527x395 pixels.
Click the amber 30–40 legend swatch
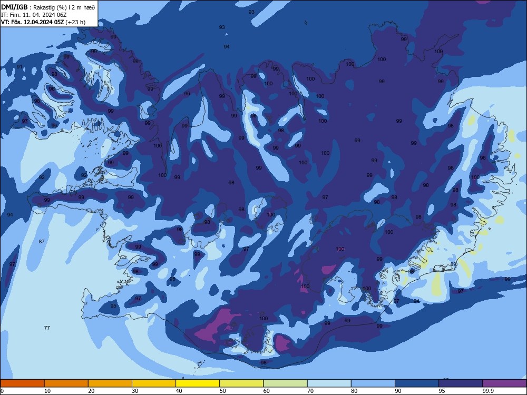point(154,383)
